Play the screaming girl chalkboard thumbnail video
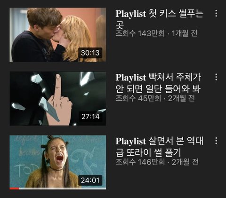The width and height of the screenshot is (226, 198). (58, 162)
